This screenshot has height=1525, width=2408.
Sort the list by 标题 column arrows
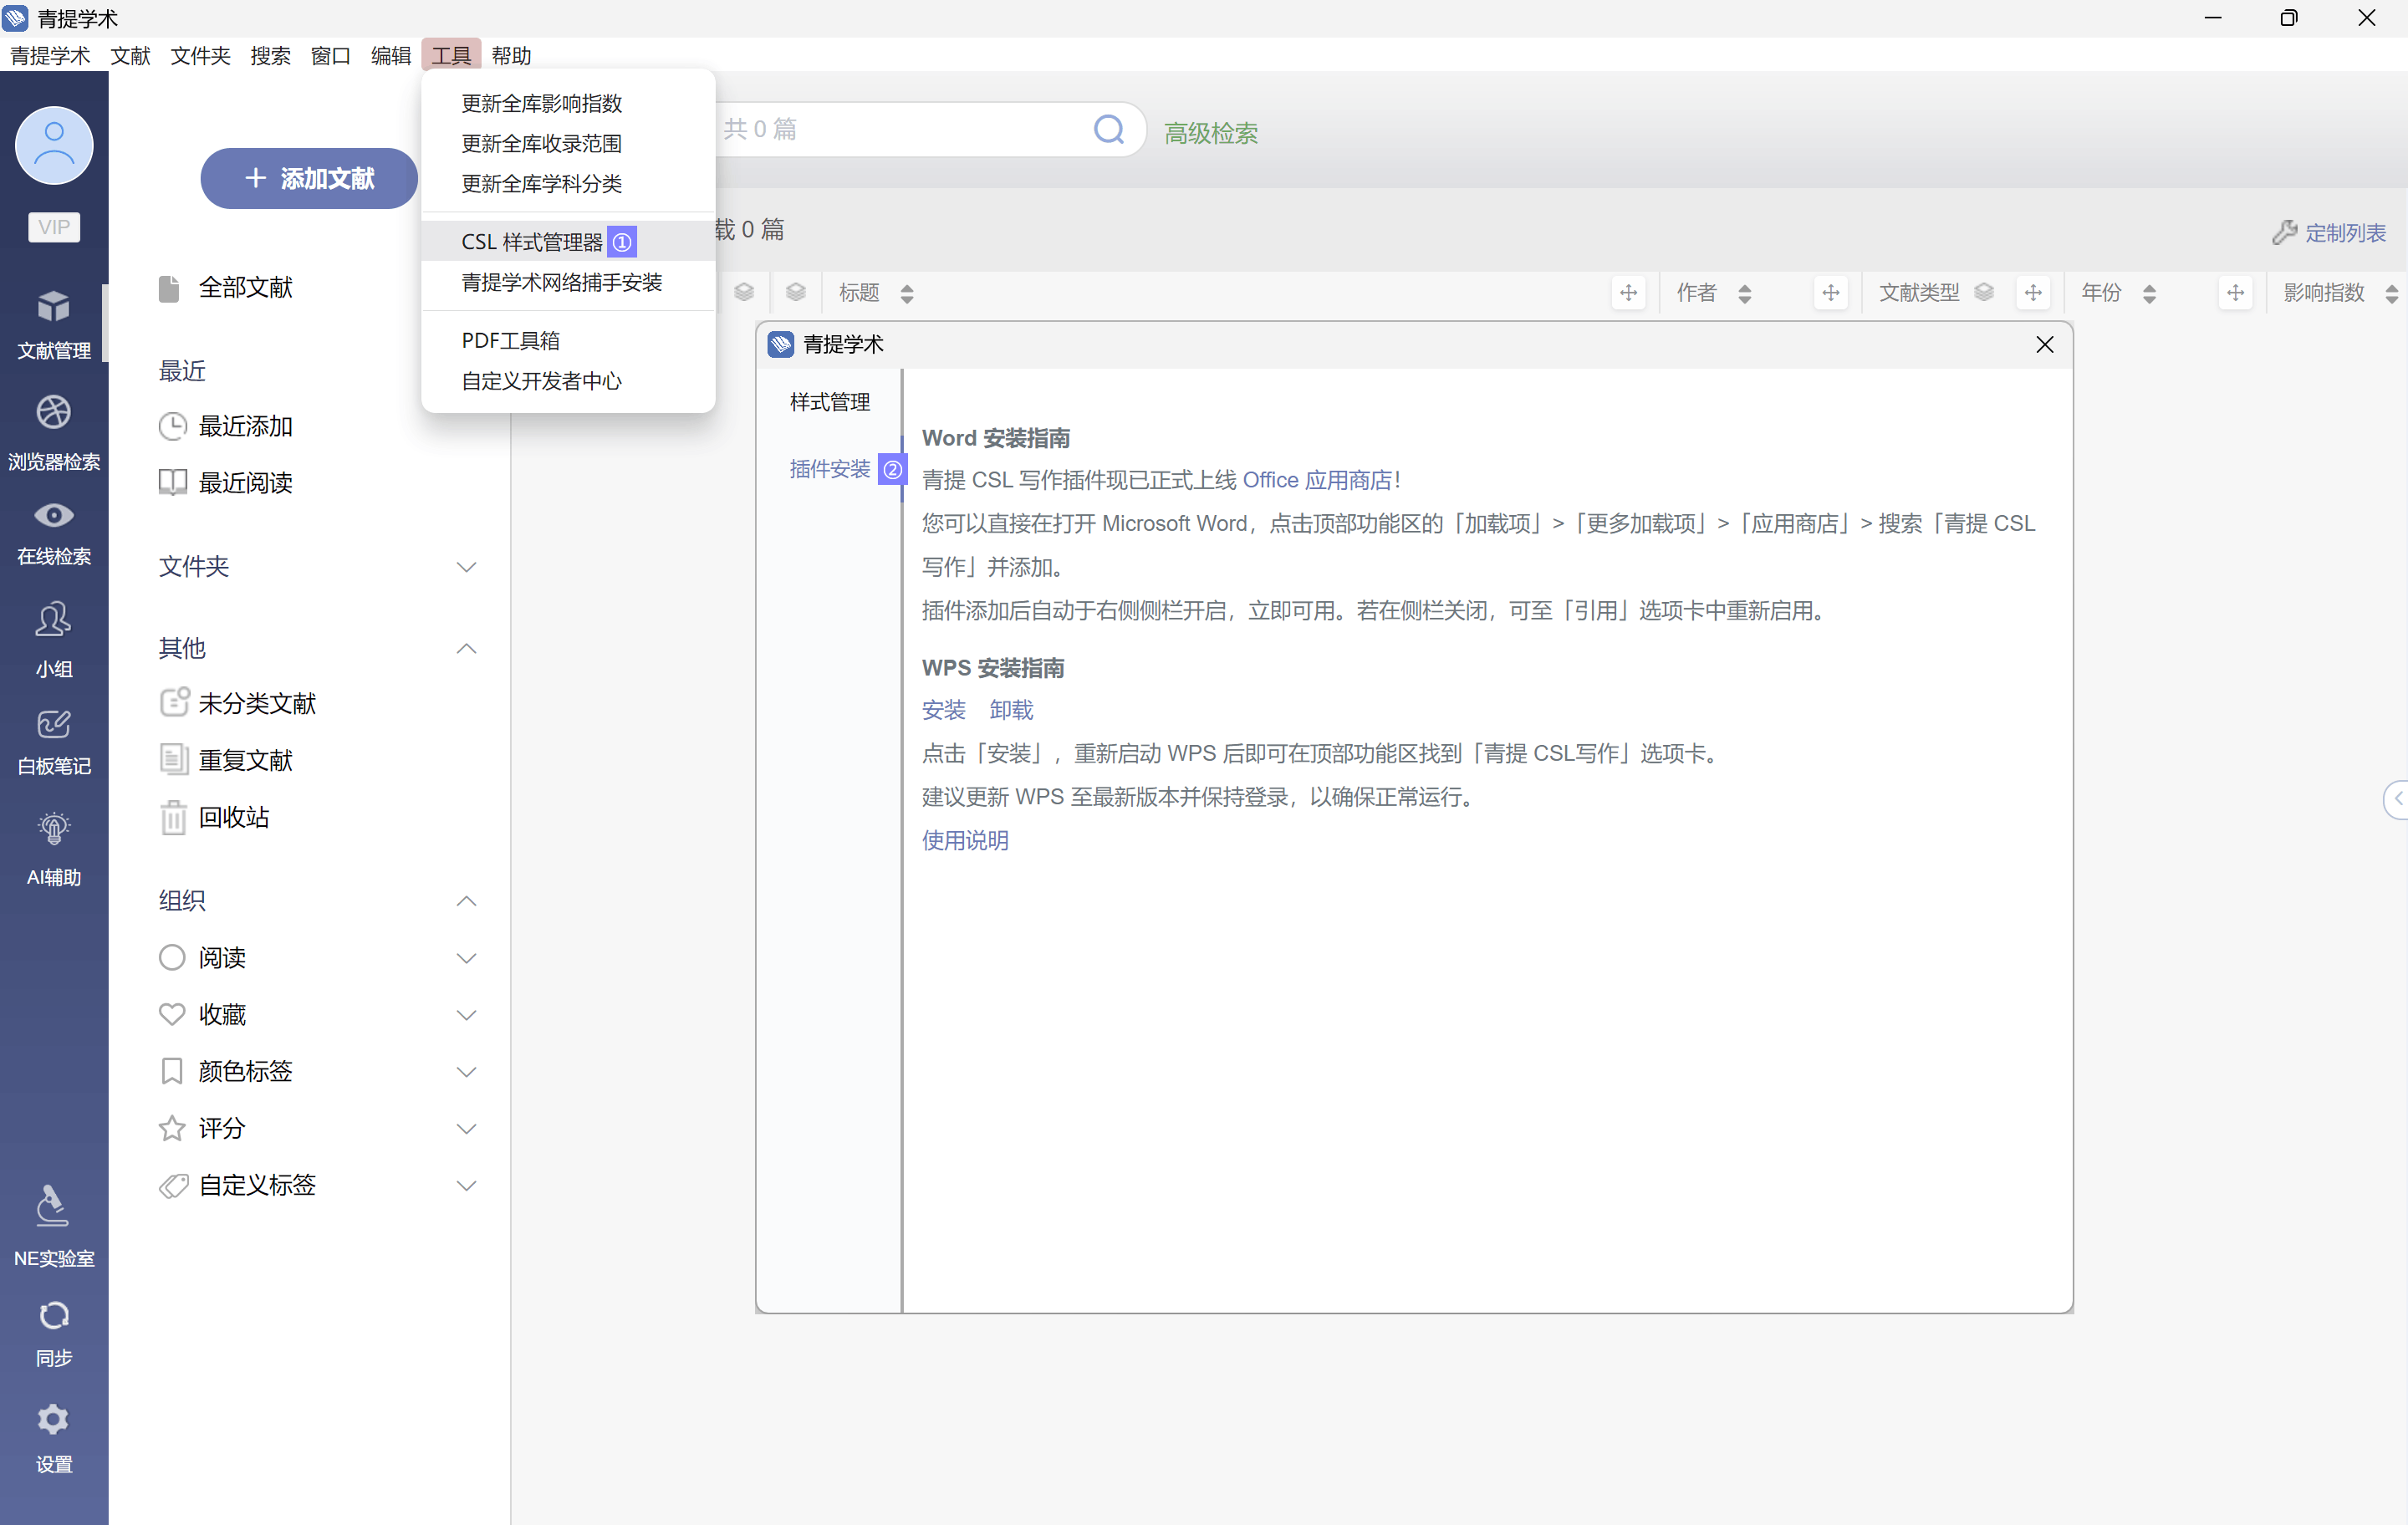tap(907, 293)
